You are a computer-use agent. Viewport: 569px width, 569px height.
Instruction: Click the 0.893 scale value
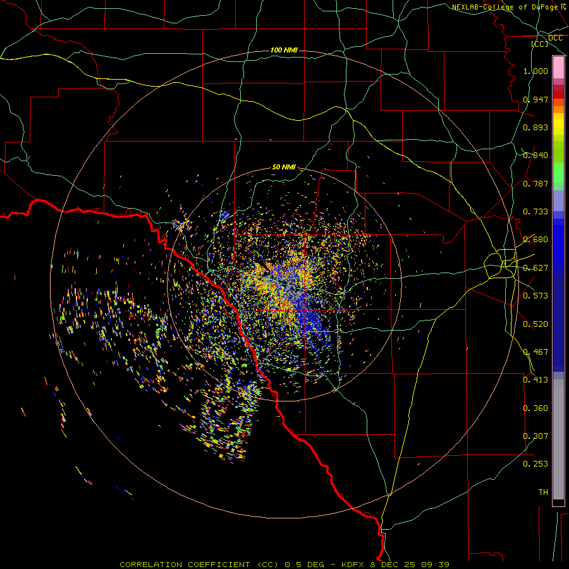point(535,127)
